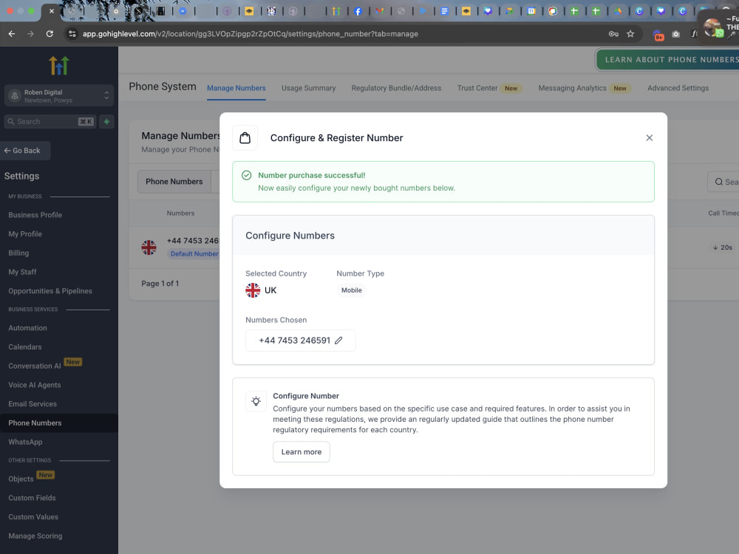The width and height of the screenshot is (739, 554).
Task: Open Custom Fields settings
Action: [x=32, y=498]
